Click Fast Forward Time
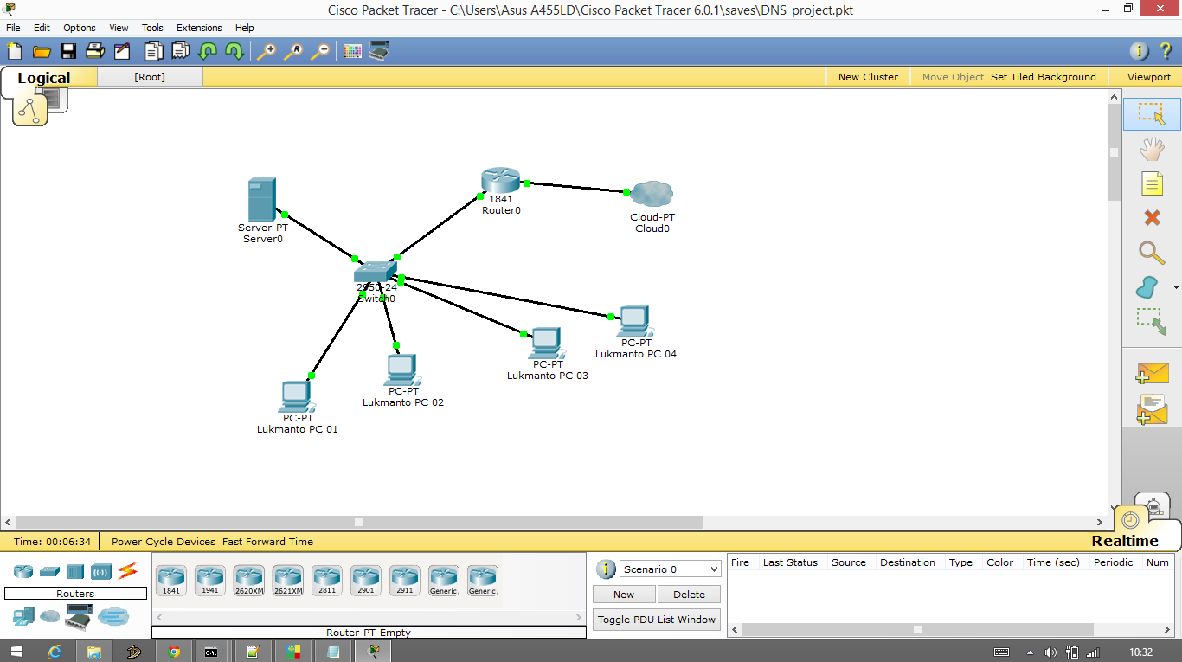The height and width of the screenshot is (662, 1182). [x=268, y=542]
